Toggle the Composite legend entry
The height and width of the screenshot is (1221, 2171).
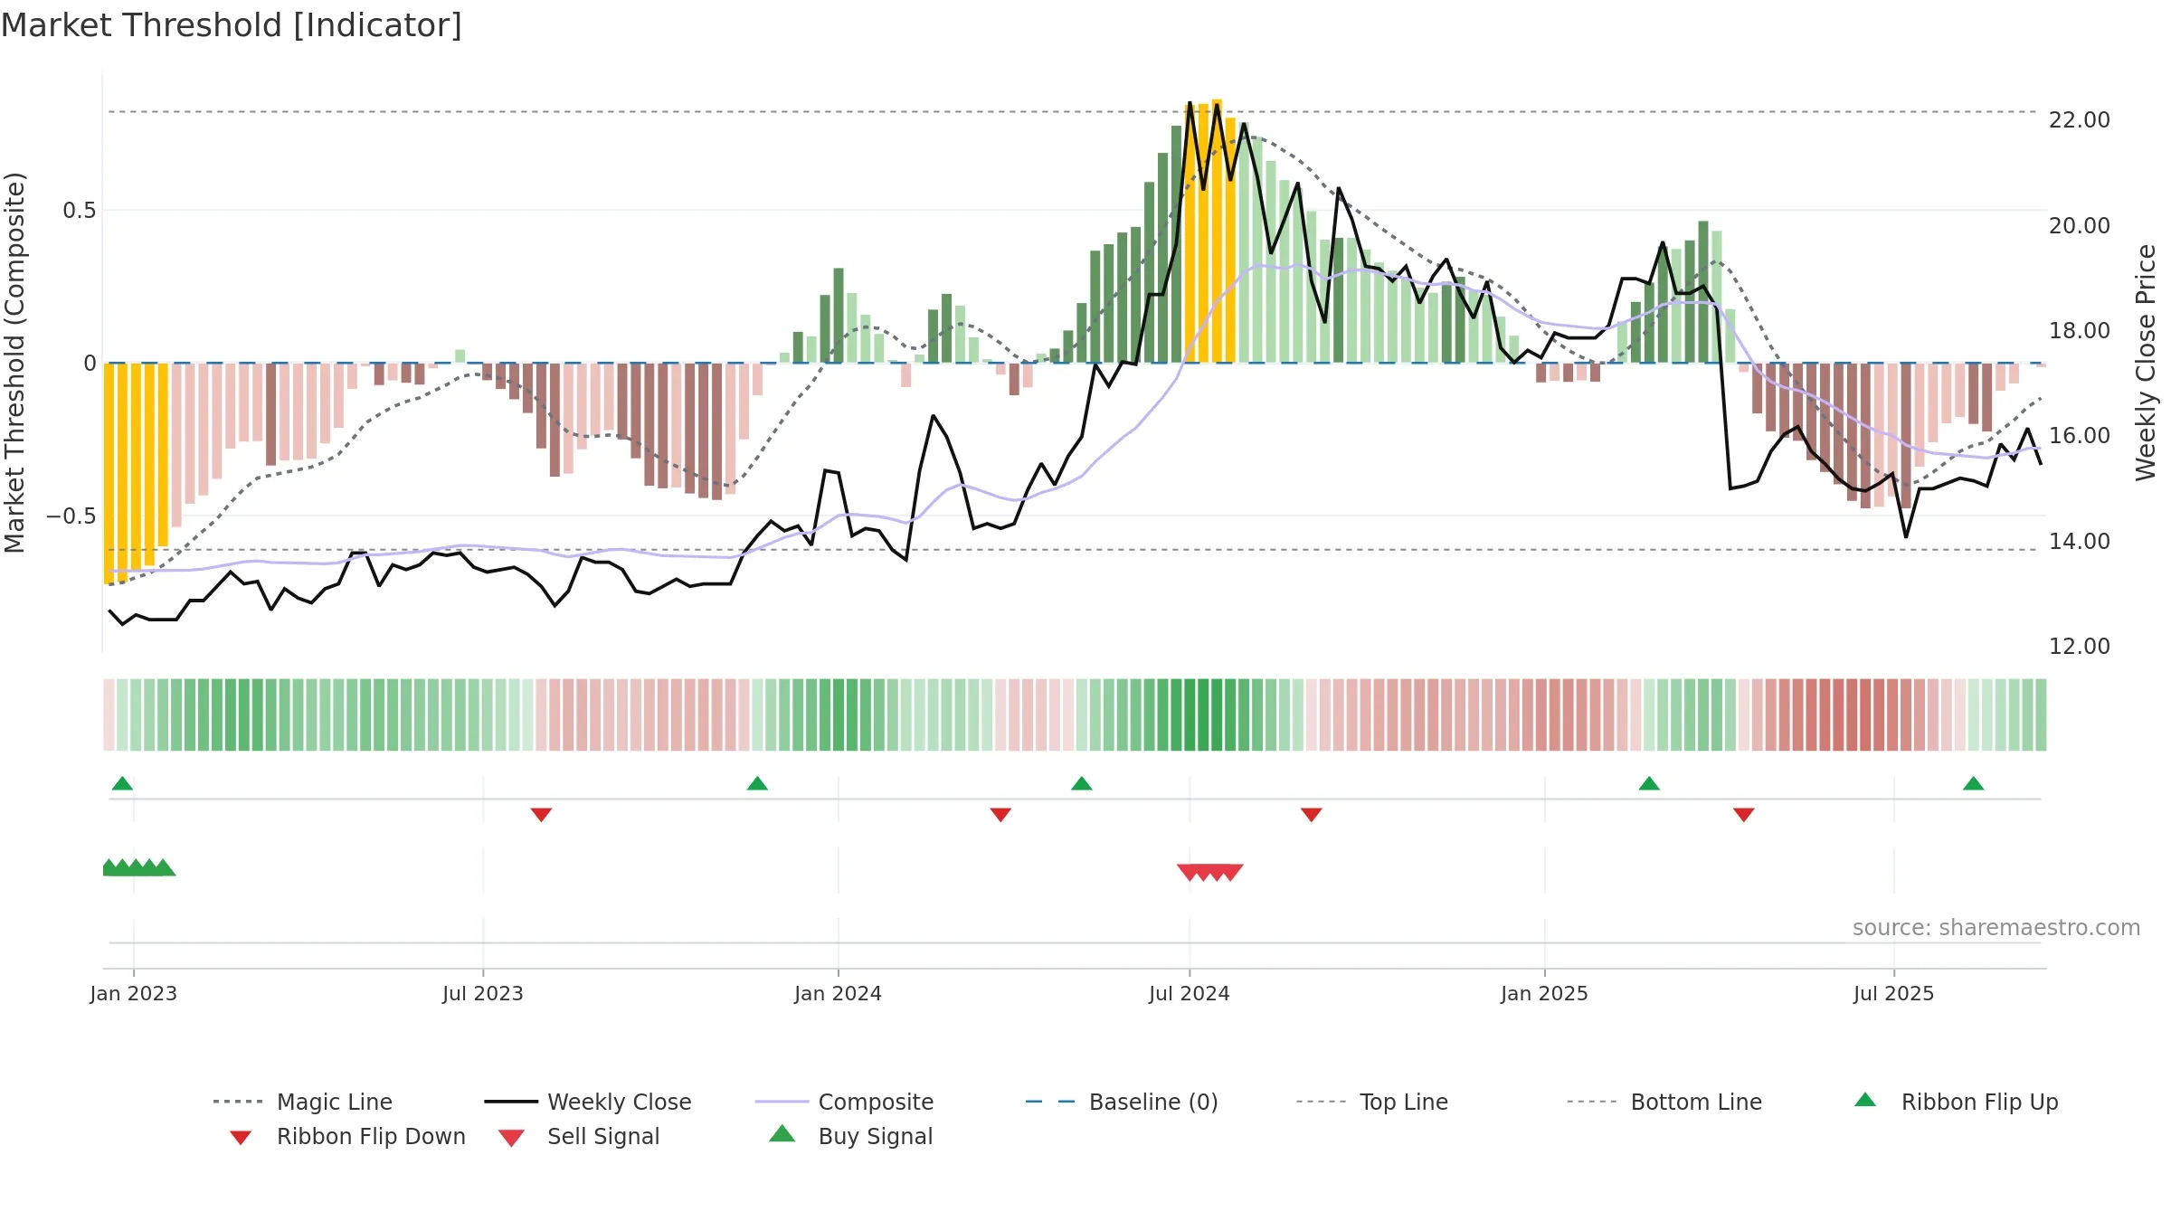coord(844,1102)
